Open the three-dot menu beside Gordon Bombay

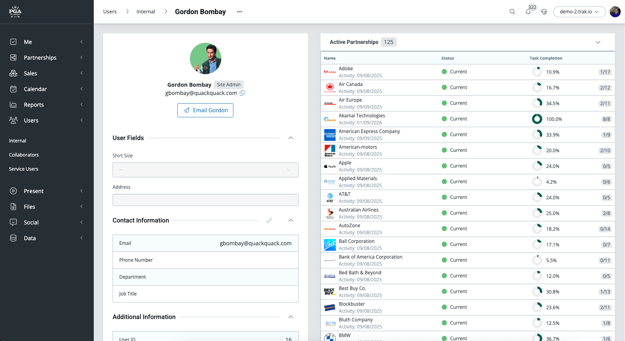pyautogui.click(x=240, y=12)
